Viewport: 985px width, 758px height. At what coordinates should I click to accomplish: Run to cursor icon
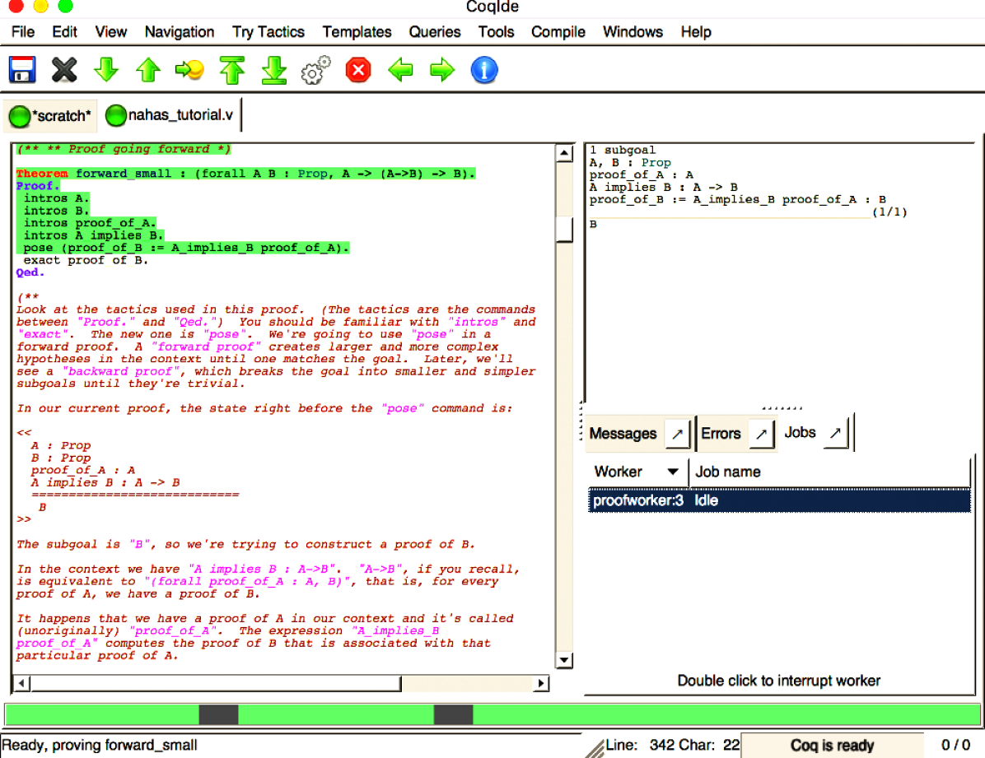tap(189, 70)
